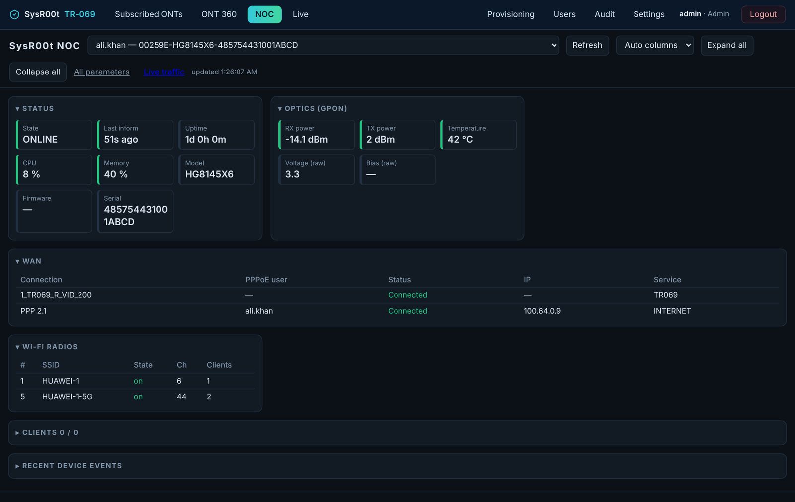This screenshot has width=795, height=502.
Task: Open the Subscribed ONTs page
Action: [149, 14]
